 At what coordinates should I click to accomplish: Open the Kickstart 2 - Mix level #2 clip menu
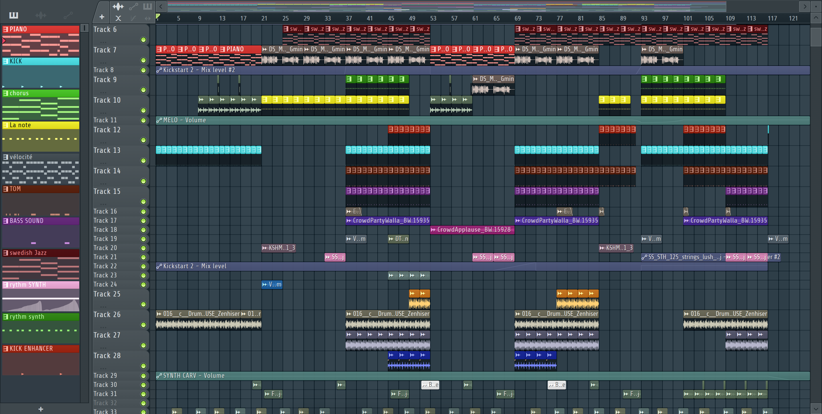coord(159,70)
